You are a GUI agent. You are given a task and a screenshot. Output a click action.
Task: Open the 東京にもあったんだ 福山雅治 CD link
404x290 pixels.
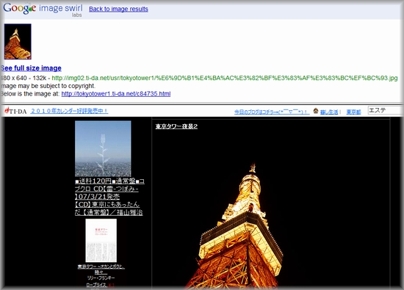click(x=109, y=209)
